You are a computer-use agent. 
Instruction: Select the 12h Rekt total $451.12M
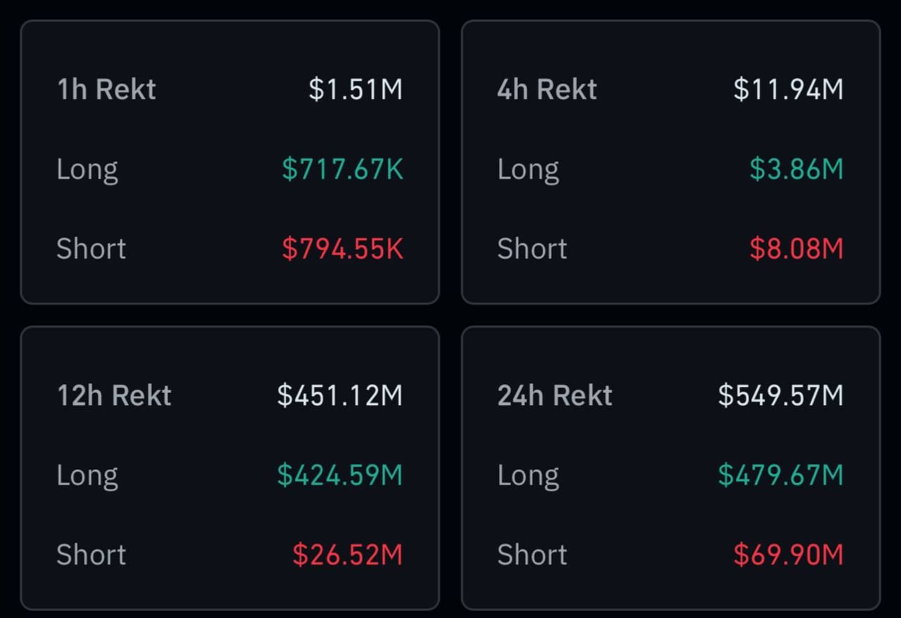pyautogui.click(x=340, y=395)
